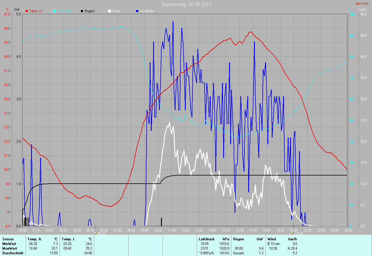
Task: Click the blue Windböen legend swatch
Action: point(137,11)
